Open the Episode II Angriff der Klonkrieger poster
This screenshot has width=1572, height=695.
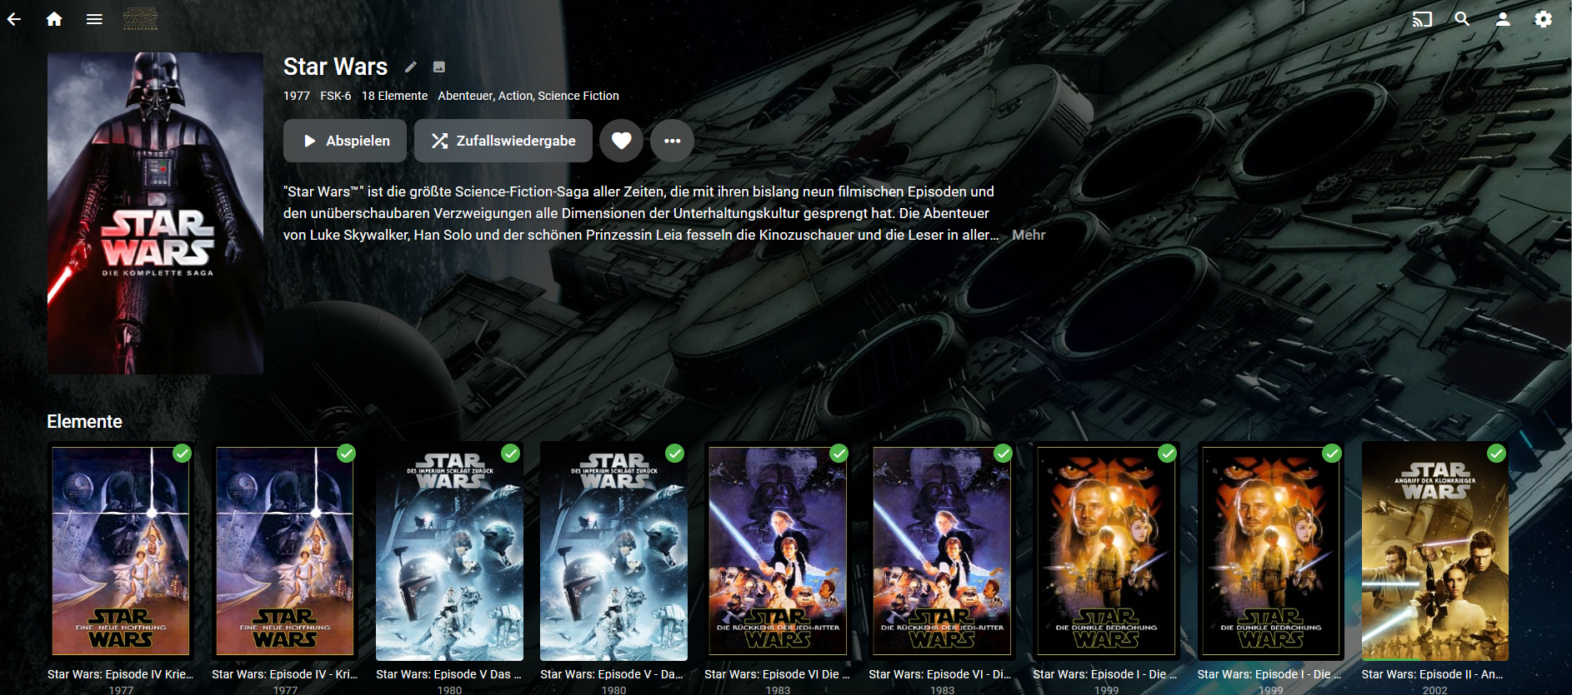(1435, 551)
